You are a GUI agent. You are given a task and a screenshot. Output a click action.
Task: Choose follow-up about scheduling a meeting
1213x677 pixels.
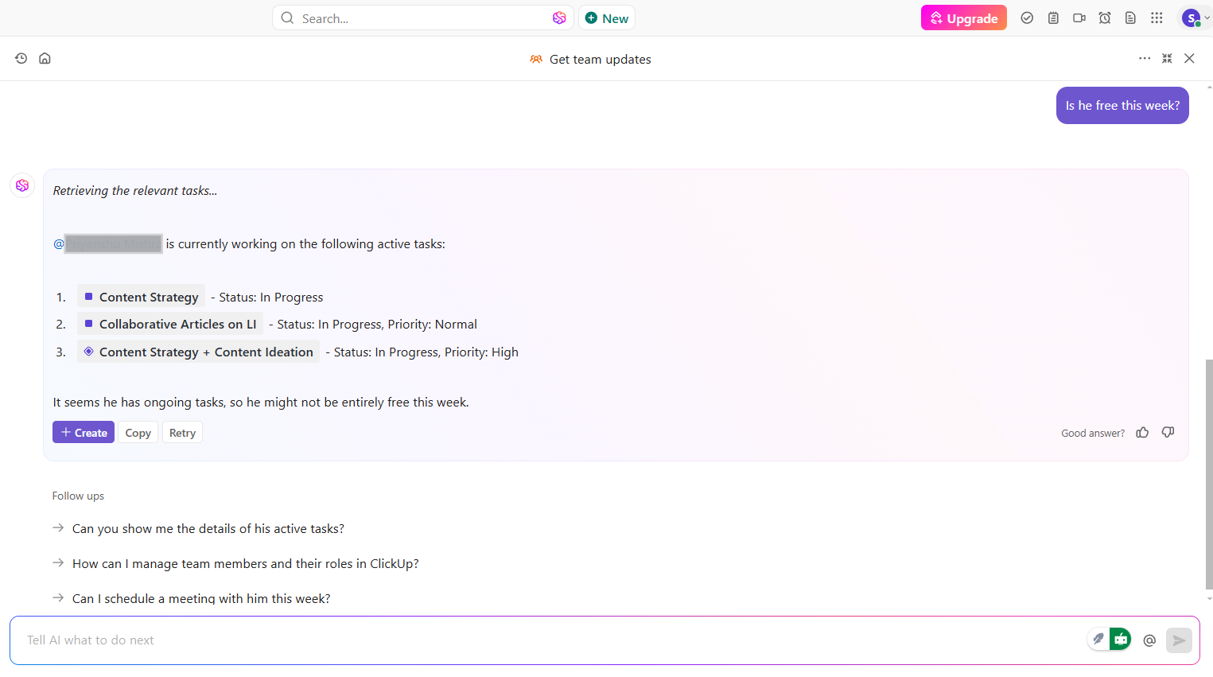(200, 597)
